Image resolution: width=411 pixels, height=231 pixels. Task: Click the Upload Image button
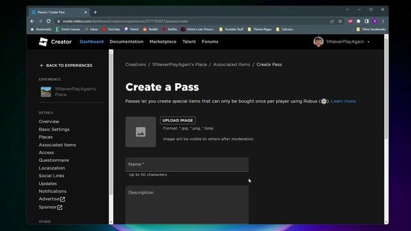(x=178, y=121)
